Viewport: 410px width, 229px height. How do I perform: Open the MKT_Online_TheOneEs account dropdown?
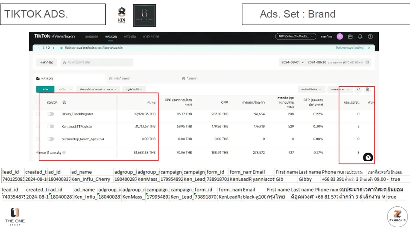click(x=296, y=37)
